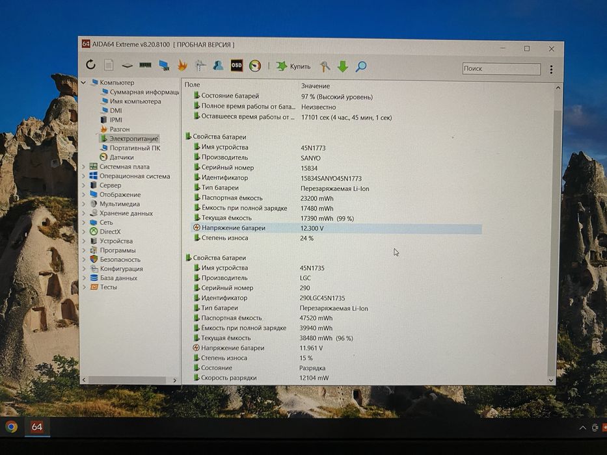Open the user account toolbar icon
607x455 pixels.
click(218, 66)
